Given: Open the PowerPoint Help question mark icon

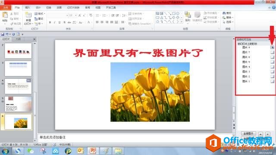Looking at the screenshot, I should (274, 8).
